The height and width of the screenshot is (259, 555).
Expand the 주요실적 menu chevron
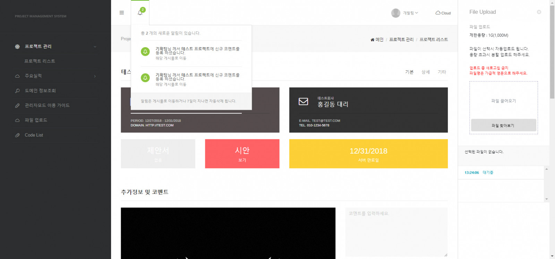[x=95, y=76]
